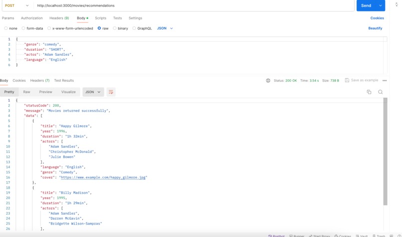Send the request
402x237 pixels.
366,5
